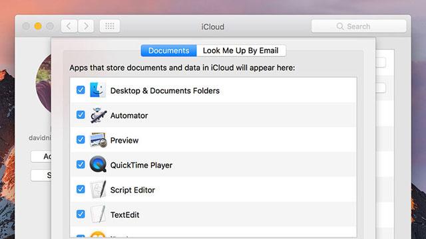Image resolution: width=426 pixels, height=239 pixels.
Task: Uncheck the TextEdit checkbox
Action: [x=81, y=214]
